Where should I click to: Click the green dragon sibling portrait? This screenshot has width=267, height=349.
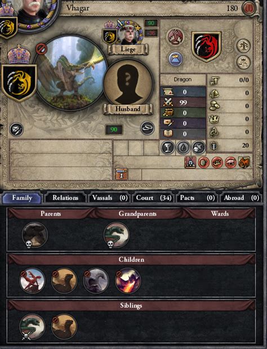click(x=32, y=326)
